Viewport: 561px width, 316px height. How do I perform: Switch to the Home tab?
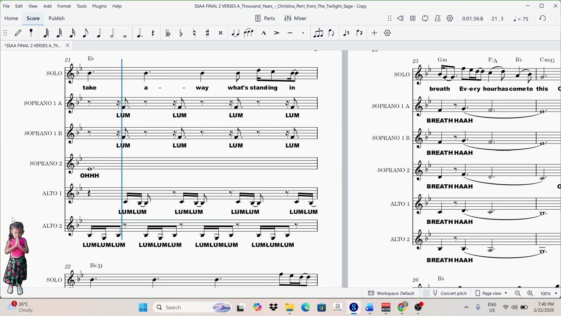point(11,18)
